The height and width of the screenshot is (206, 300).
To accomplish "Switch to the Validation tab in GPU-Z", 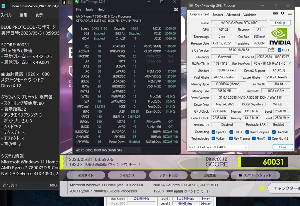I will pyautogui.click(x=250, y=15).
